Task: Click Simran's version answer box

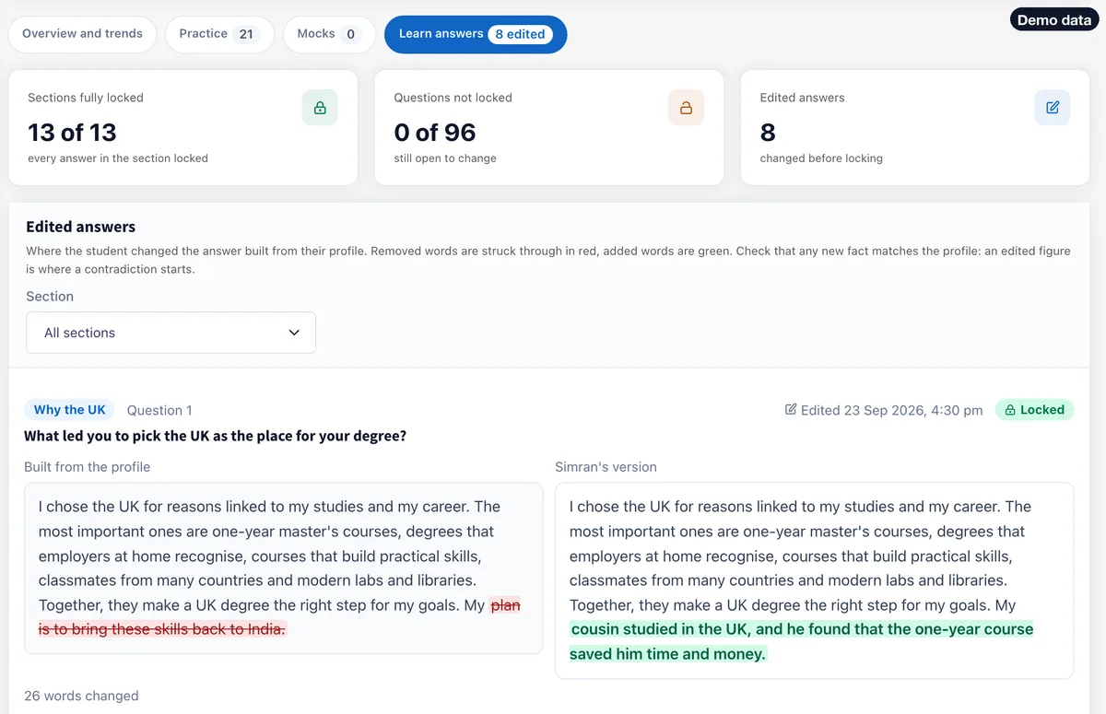Action: pyautogui.click(x=815, y=580)
